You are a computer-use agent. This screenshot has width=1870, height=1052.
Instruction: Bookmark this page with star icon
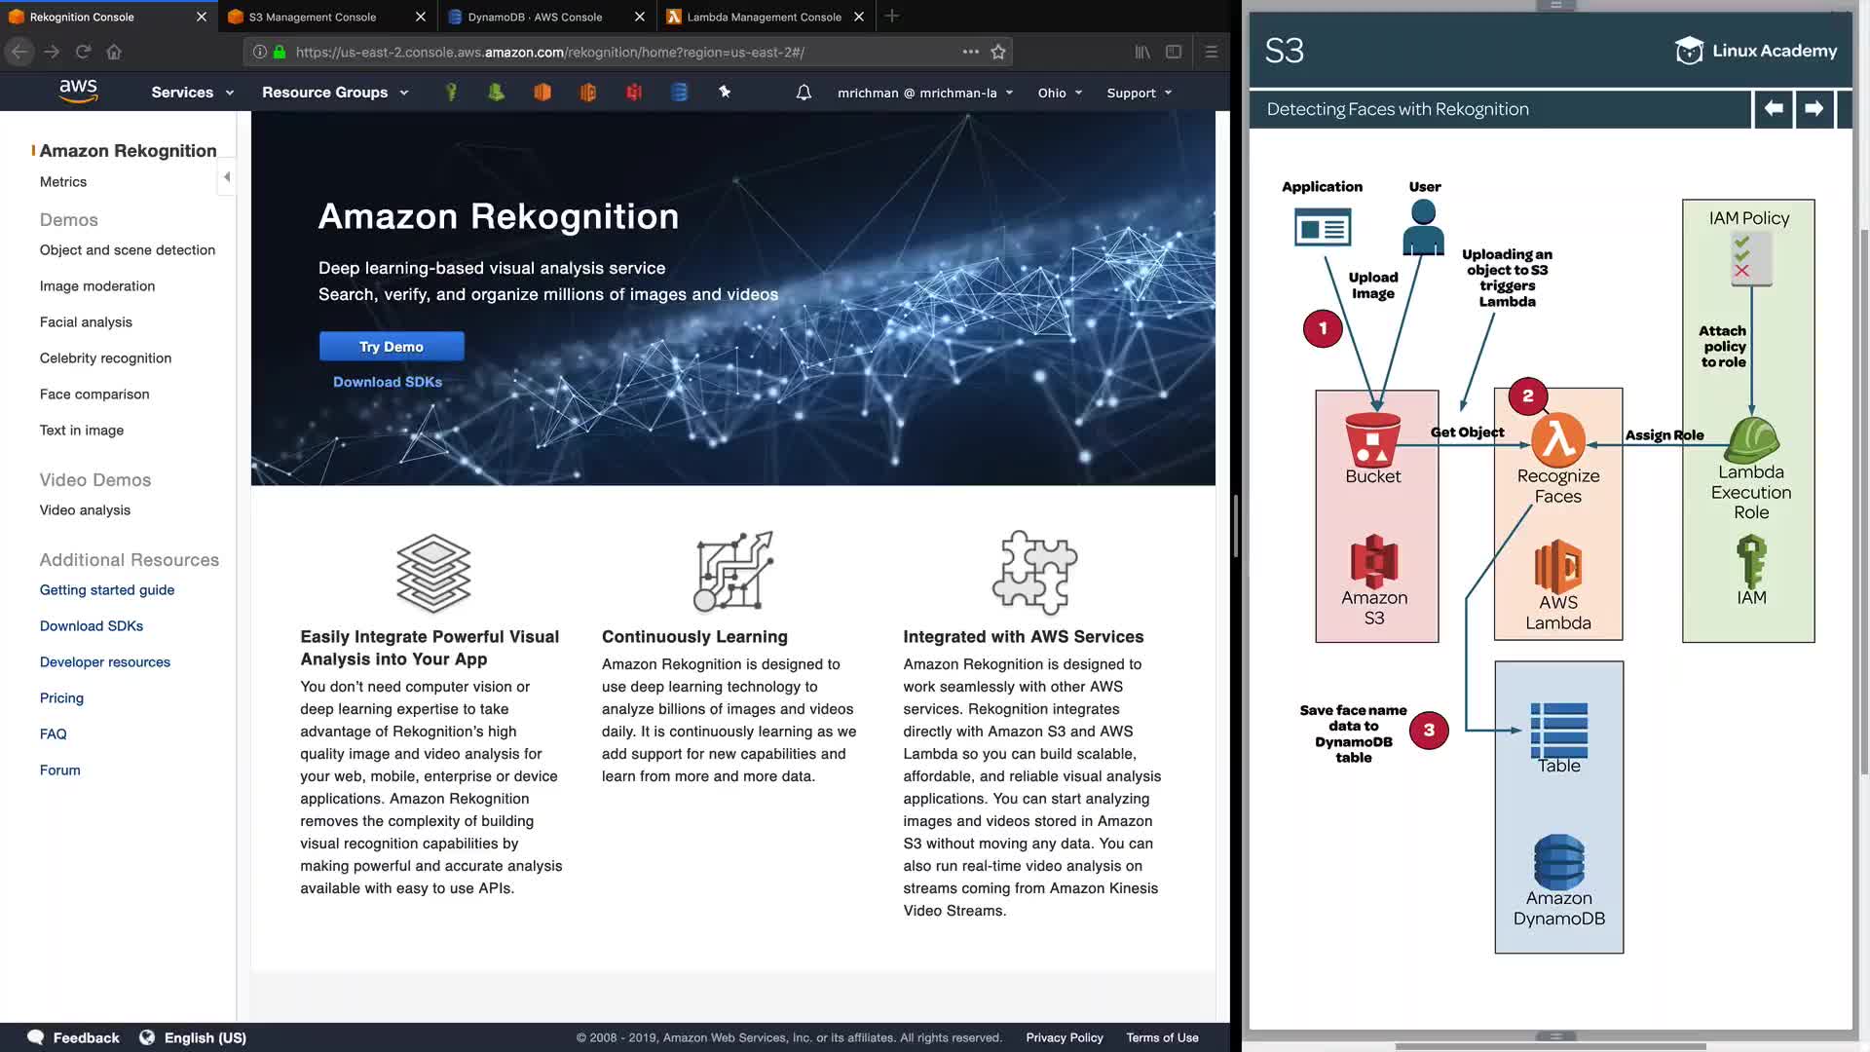click(998, 52)
